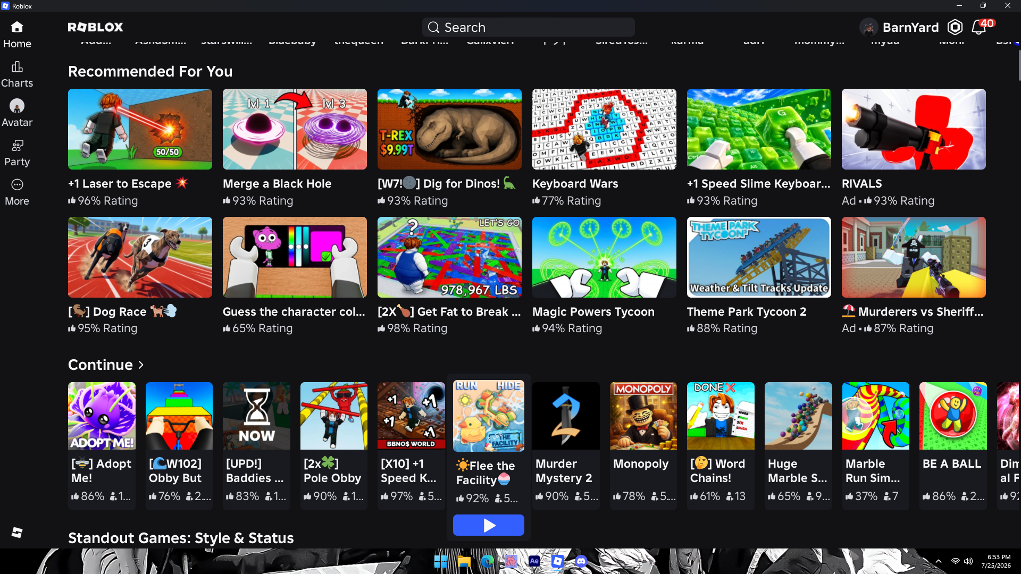
Task: Open File Explorer from the taskbar
Action: coord(464,561)
